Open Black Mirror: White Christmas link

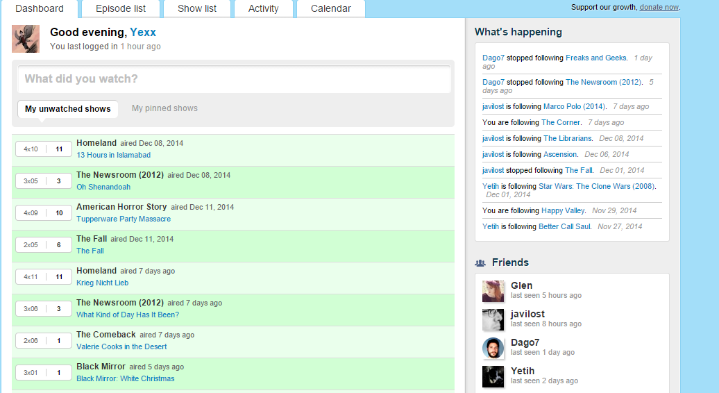point(125,379)
